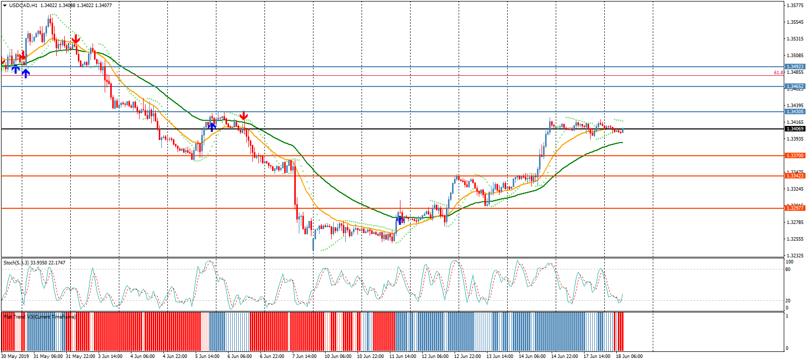Click the 1.34923 blue price level tag

point(794,67)
